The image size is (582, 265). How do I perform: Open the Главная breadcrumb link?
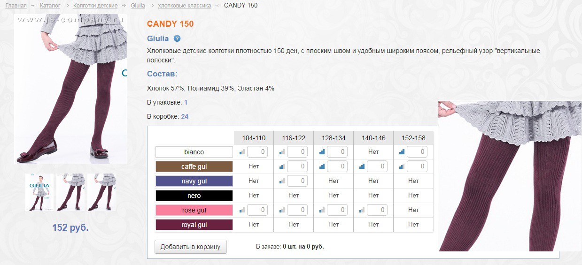(16, 6)
